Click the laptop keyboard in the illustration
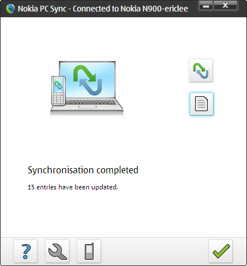The height and width of the screenshot is (266, 247). pyautogui.click(x=91, y=102)
